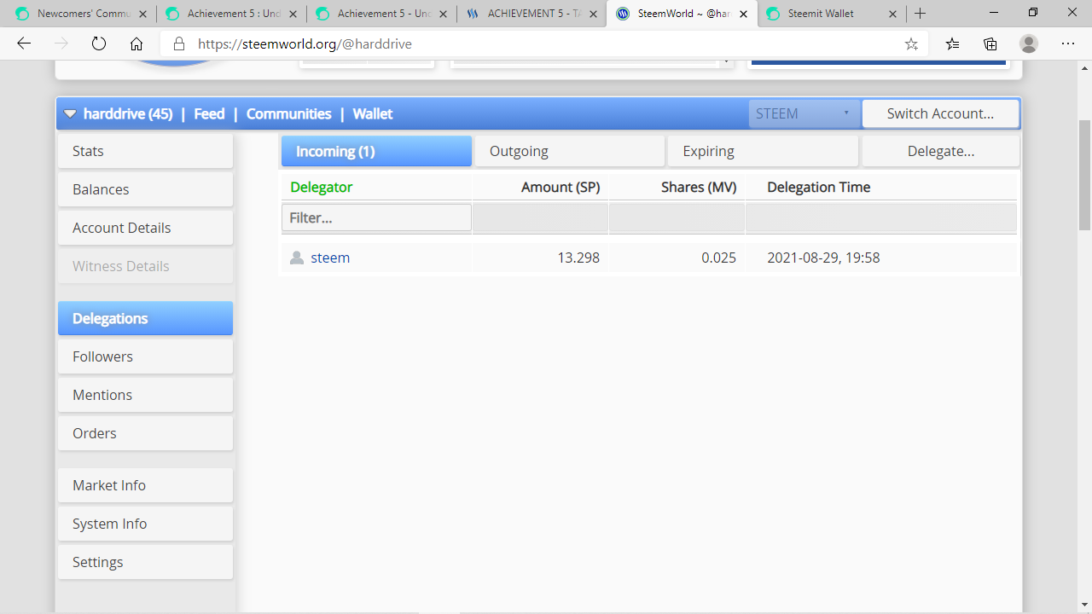Click the browser profile icon

coord(1028,43)
